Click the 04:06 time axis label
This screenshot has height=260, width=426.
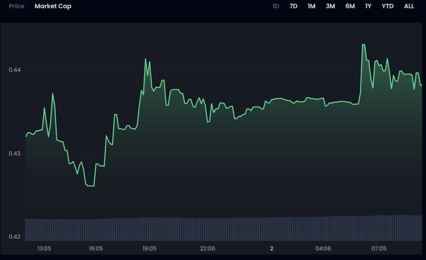click(323, 249)
